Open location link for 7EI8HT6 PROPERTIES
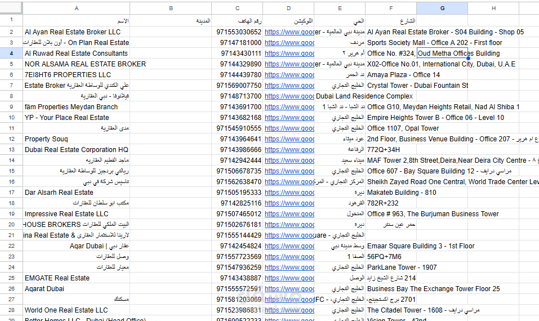The image size is (539, 321). tap(289, 74)
